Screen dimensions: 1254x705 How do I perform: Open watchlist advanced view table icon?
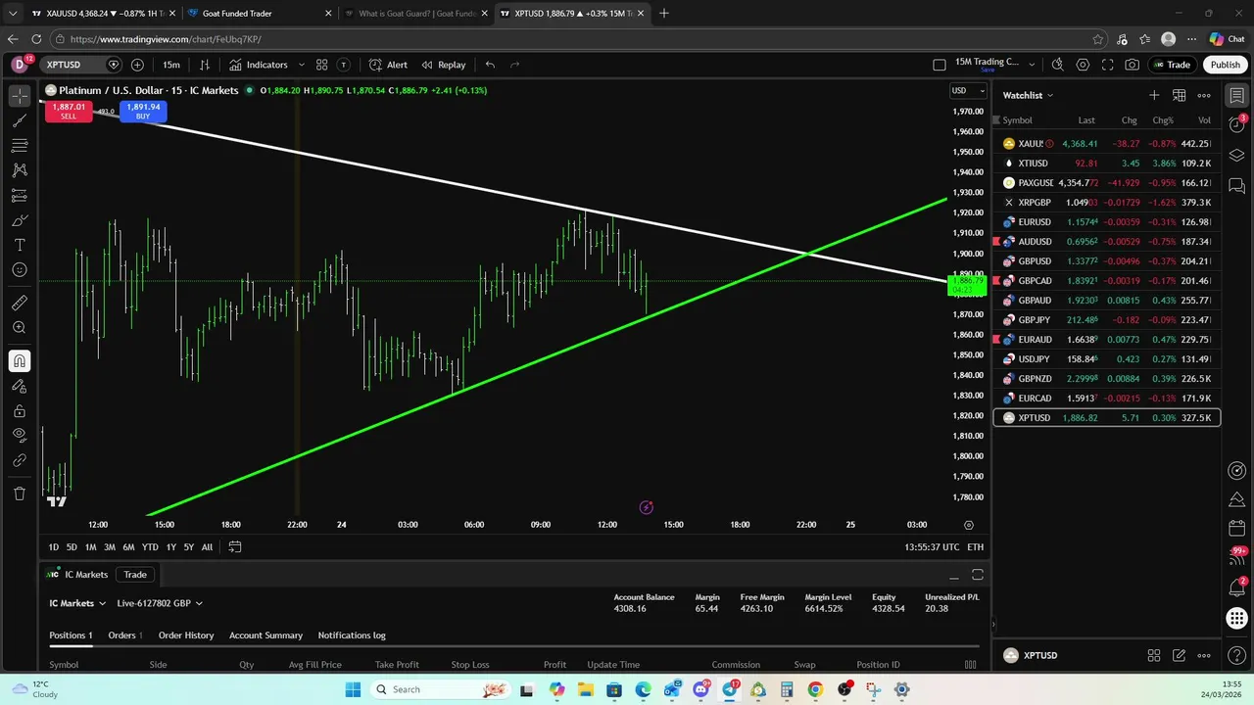pyautogui.click(x=1180, y=95)
